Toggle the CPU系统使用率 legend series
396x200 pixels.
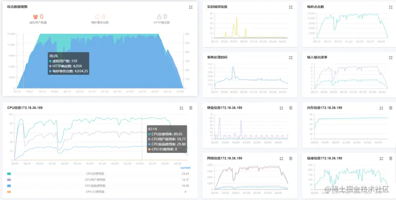click(x=95, y=186)
